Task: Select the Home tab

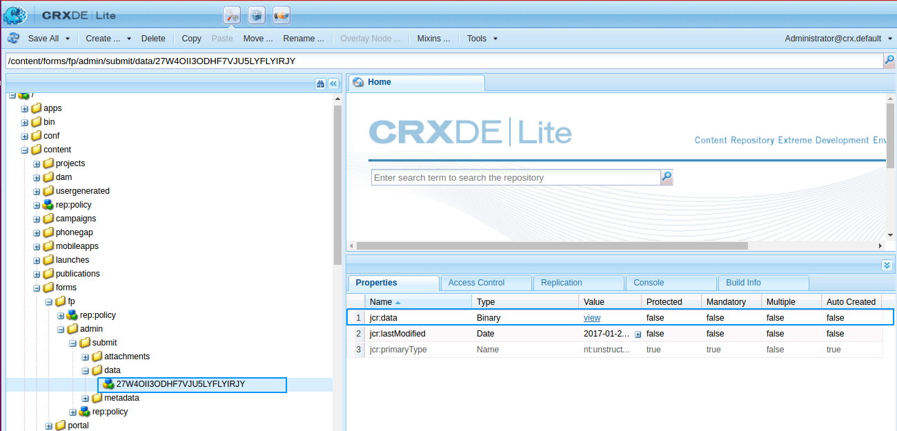Action: click(x=416, y=83)
